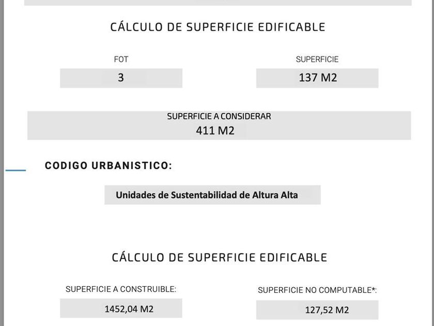Click the SUPERFICIE label above 137 M2
This screenshot has height=326, width=434.
[x=317, y=60]
